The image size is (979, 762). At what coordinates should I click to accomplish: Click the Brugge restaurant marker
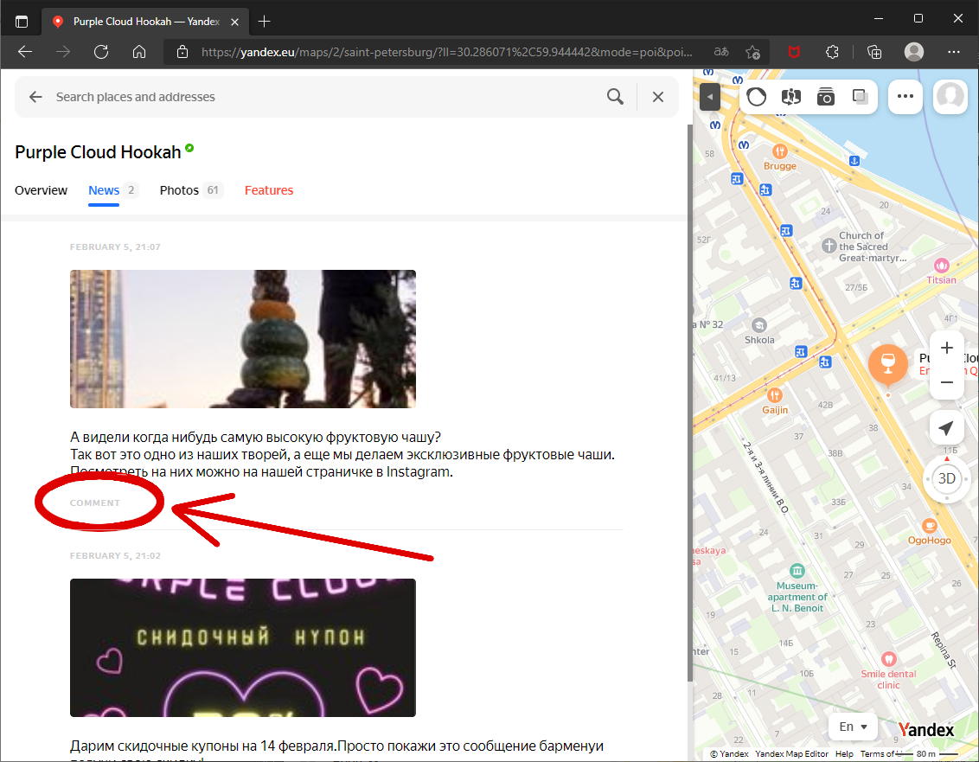(x=780, y=151)
